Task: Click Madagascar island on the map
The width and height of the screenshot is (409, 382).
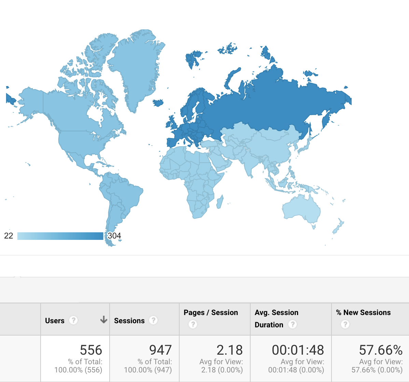Action: tap(220, 202)
